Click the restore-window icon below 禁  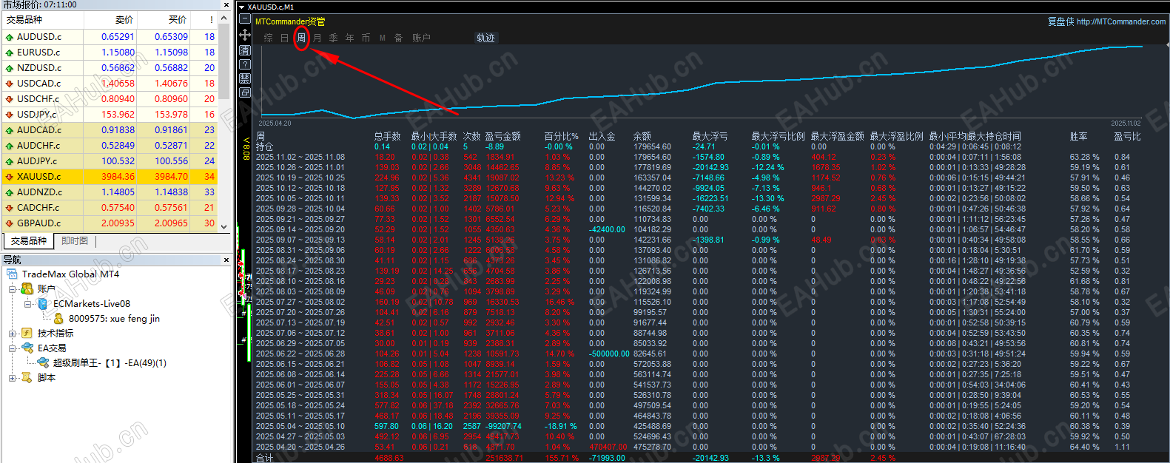pos(245,92)
